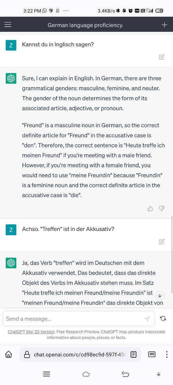Image resolution: width=173 pixels, height=385 pixels.
Task: Open the browser three-dot menu
Action: pyautogui.click(x=167, y=354)
